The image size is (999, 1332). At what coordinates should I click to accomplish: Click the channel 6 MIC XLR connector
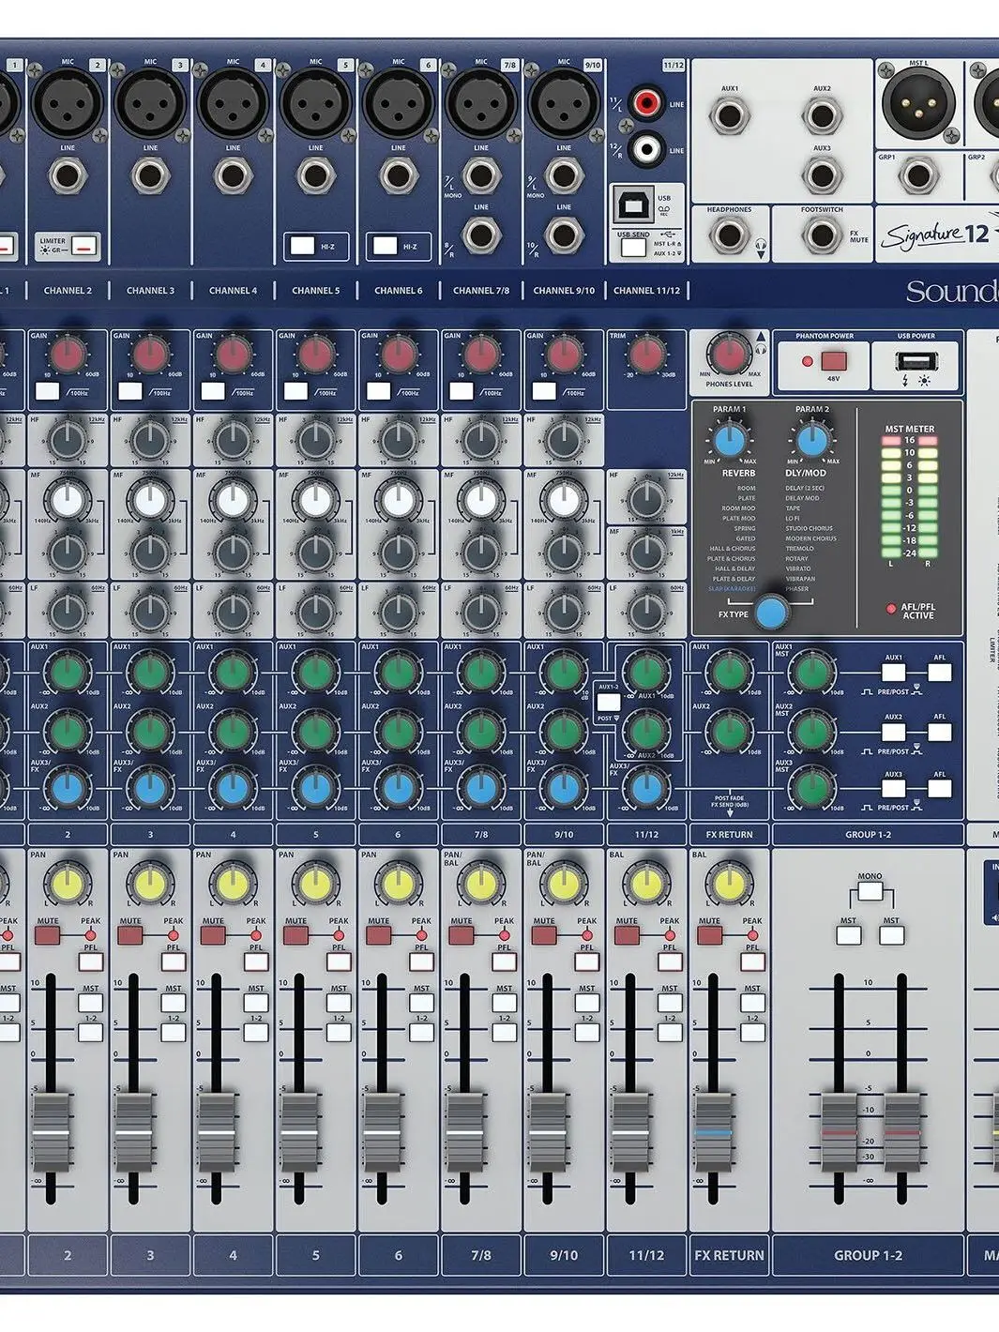[398, 103]
